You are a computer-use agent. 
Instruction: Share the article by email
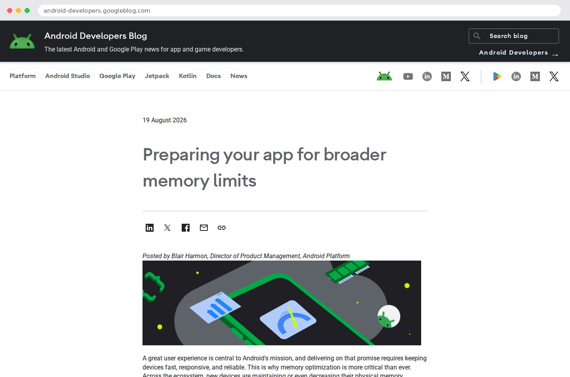(x=204, y=228)
